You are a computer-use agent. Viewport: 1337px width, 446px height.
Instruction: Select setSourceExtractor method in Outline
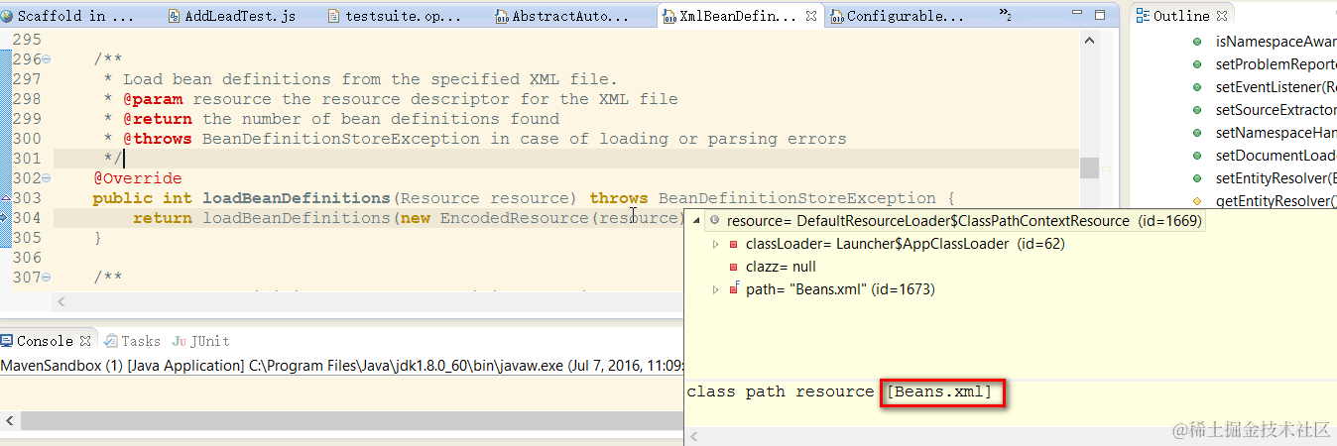[x=1276, y=110]
